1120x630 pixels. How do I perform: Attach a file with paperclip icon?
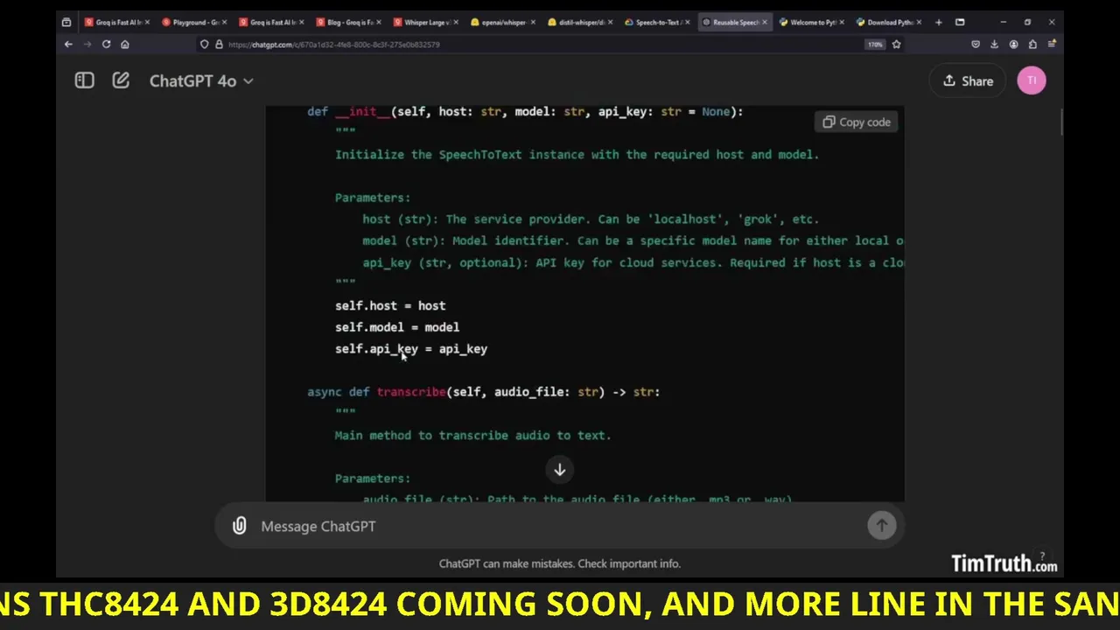click(239, 526)
